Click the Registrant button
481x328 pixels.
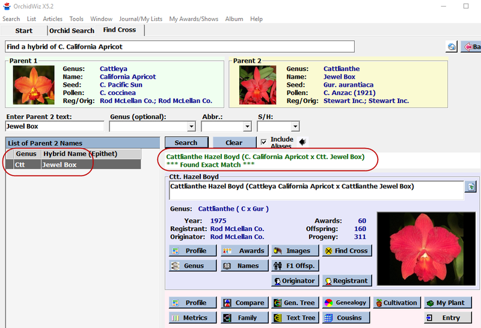[347, 281]
